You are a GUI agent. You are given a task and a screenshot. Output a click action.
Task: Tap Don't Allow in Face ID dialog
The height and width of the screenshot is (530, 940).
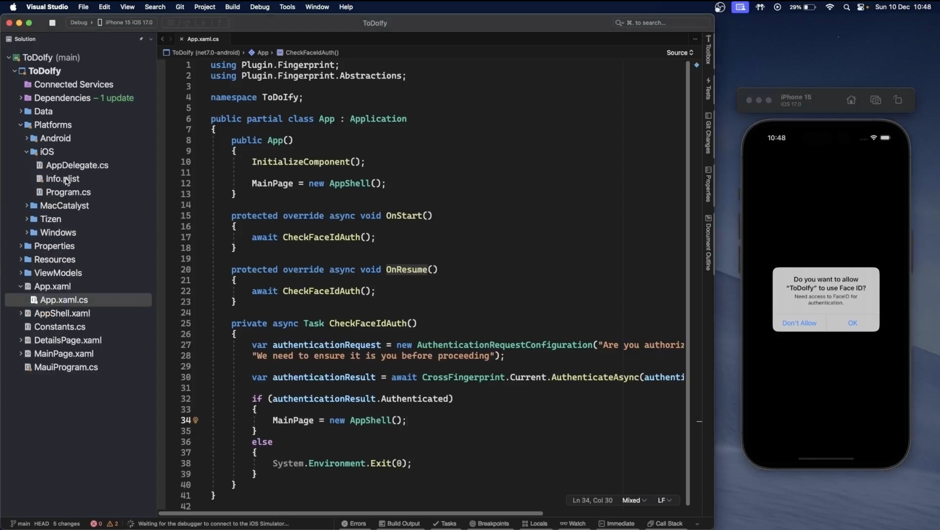pos(799,323)
